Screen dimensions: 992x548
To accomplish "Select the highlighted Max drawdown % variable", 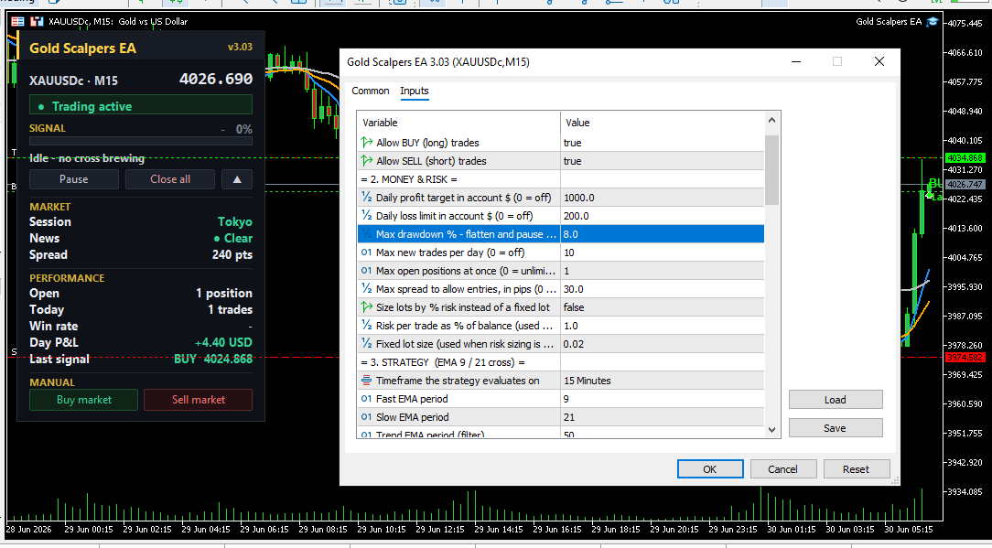I will (467, 234).
